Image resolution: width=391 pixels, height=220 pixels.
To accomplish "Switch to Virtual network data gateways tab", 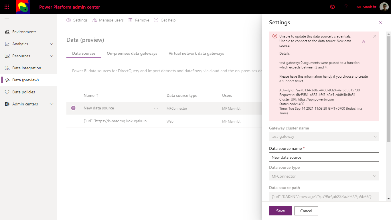I will (x=196, y=53).
